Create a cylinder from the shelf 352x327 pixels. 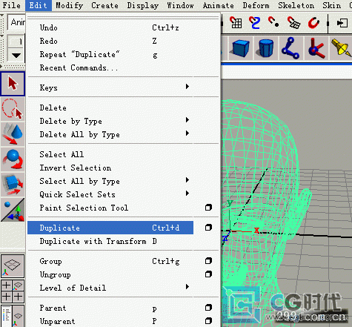click(x=266, y=48)
